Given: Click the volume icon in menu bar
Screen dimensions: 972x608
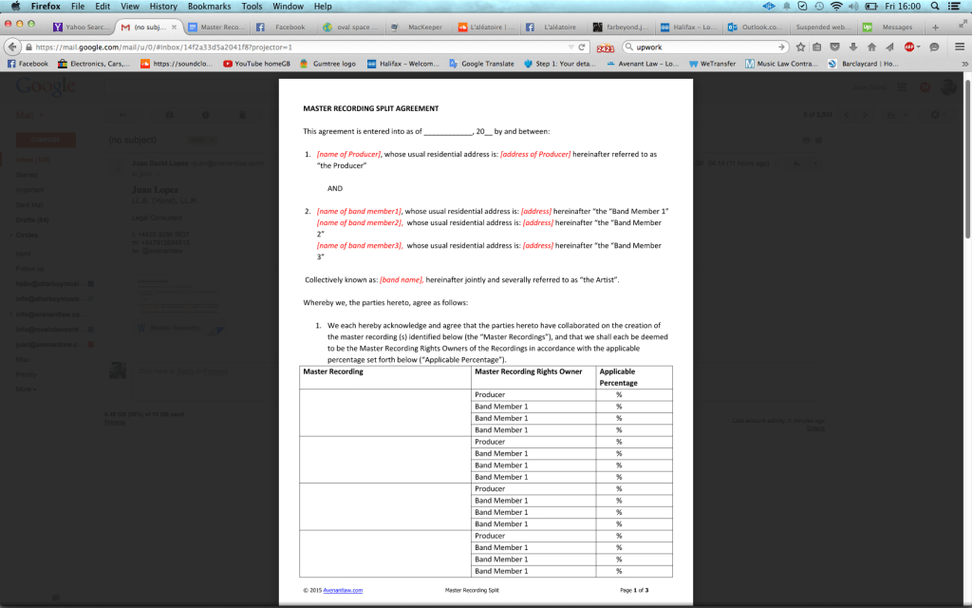Looking at the screenshot, I should [853, 7].
